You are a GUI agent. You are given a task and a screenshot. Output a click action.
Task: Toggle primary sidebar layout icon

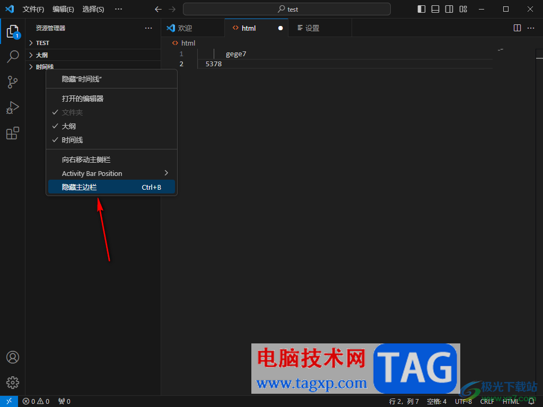tap(422, 9)
